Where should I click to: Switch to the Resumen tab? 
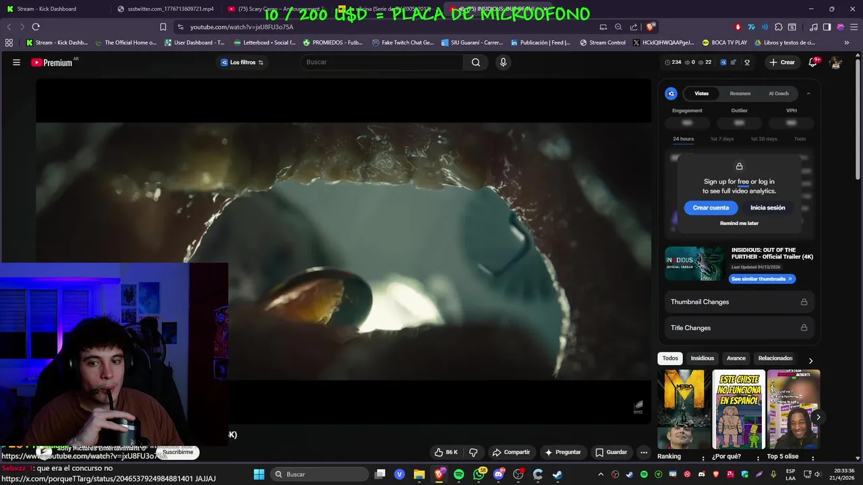740,94
